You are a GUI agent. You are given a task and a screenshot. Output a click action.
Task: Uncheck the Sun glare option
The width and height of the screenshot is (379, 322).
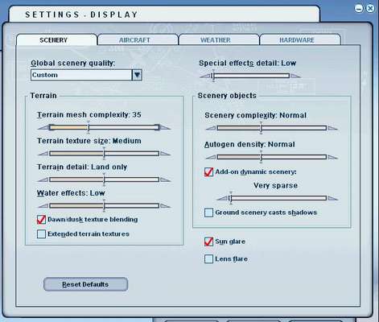[x=208, y=242]
